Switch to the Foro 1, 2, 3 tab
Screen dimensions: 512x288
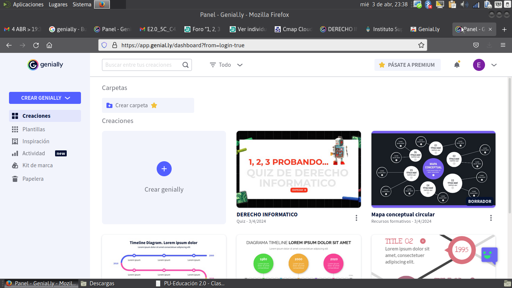[x=202, y=29]
